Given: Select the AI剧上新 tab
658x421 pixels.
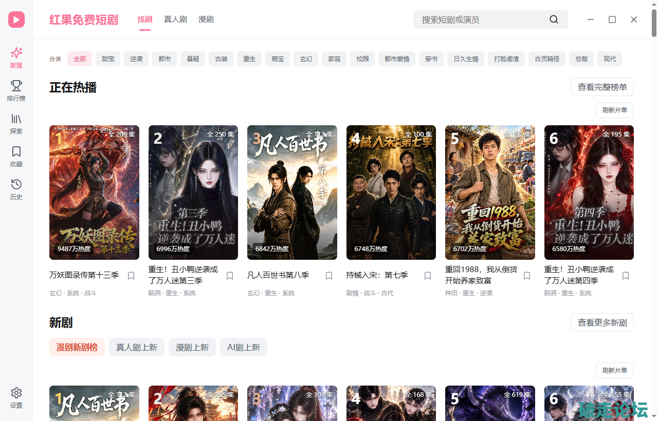Looking at the screenshot, I should point(244,347).
